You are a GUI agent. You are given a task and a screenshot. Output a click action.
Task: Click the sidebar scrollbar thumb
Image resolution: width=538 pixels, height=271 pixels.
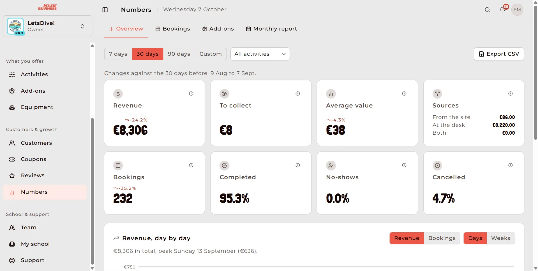92,191
